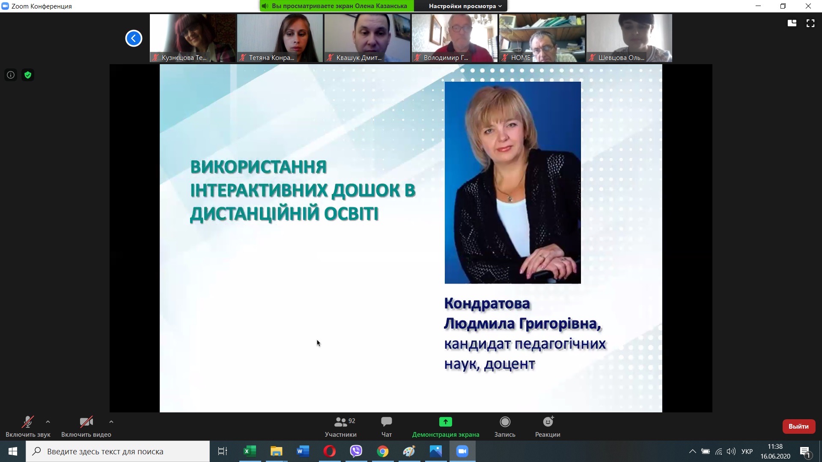Click the meeting info circle icon
822x462 pixels.
(x=11, y=75)
